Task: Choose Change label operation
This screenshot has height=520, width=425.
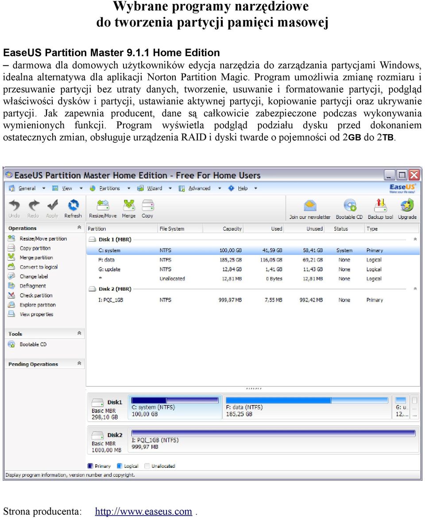Action: (34, 277)
